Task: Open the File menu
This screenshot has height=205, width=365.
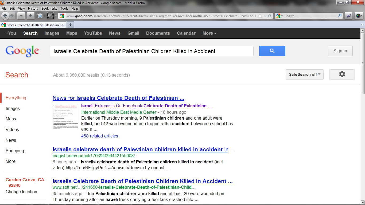Action: pyautogui.click(x=4, y=9)
